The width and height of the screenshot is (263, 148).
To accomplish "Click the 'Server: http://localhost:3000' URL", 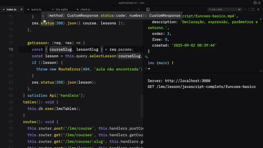I will 187,81.
